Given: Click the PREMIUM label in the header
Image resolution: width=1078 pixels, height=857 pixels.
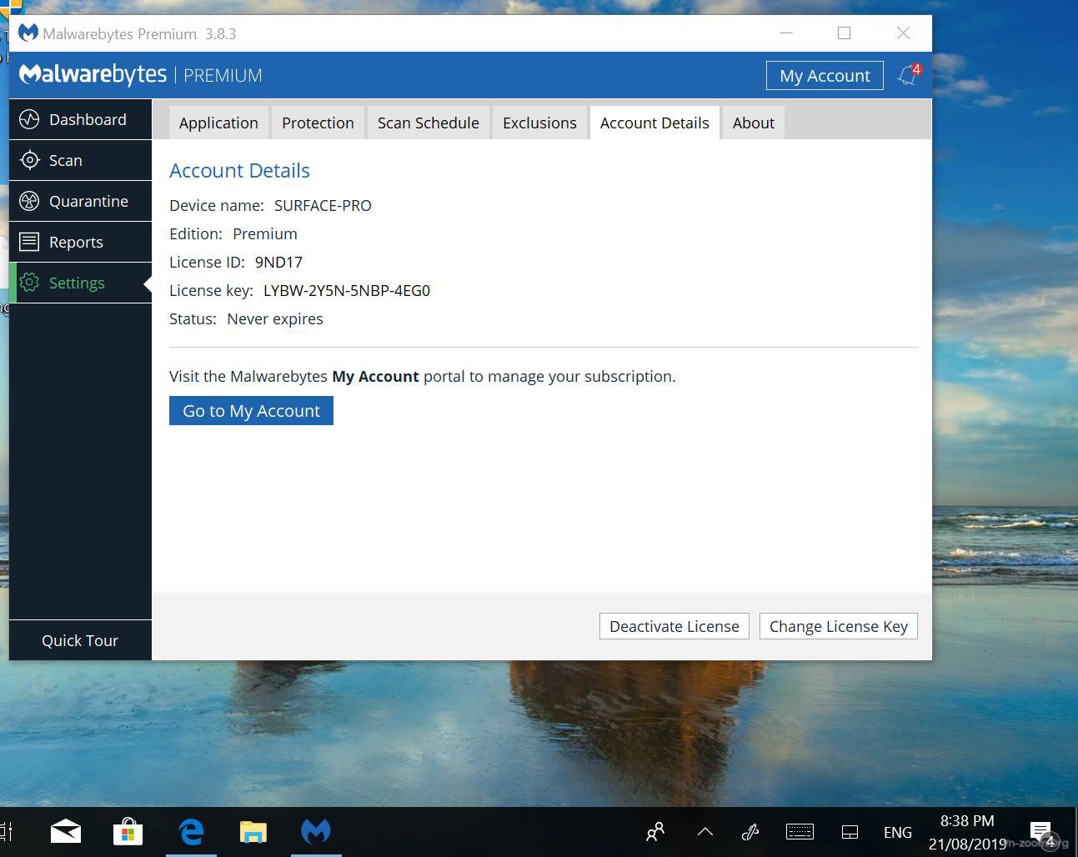Looking at the screenshot, I should click(x=223, y=75).
